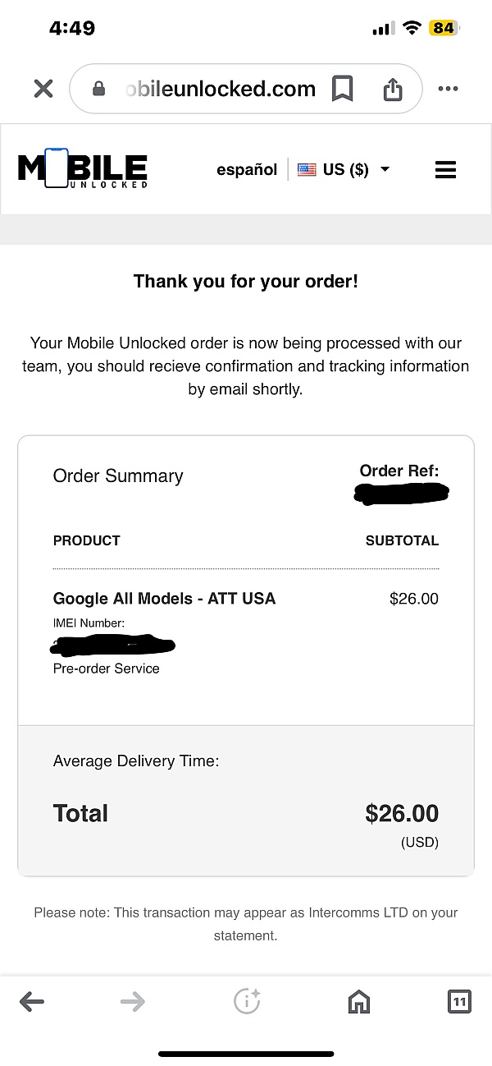Viewport: 492px width, 1066px height.
Task: Tap the home icon in the bottom toolbar
Action: (x=358, y=1001)
